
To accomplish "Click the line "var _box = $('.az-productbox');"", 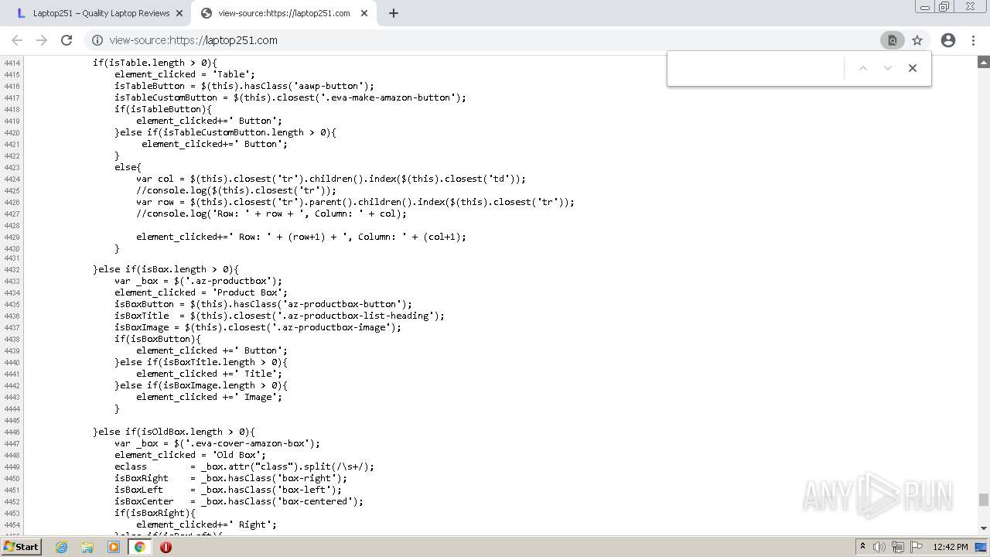I will click(x=199, y=281).
